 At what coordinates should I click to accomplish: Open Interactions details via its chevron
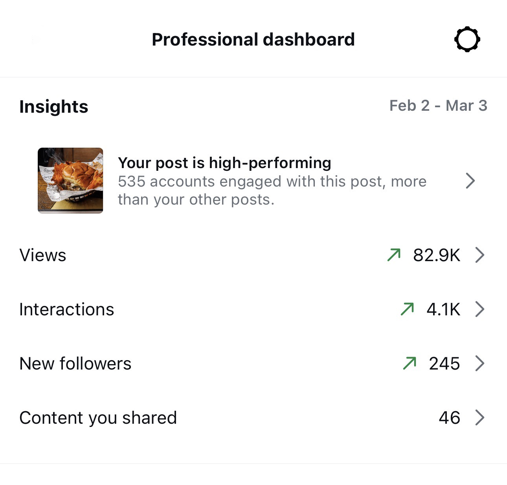(x=480, y=309)
